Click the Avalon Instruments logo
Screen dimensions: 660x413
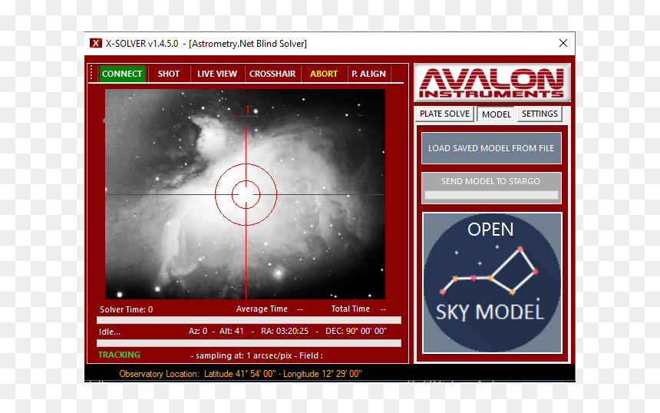pos(492,82)
